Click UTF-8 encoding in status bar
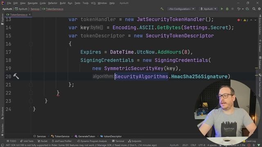Viewport: 262px width, 147px height. tap(202, 145)
